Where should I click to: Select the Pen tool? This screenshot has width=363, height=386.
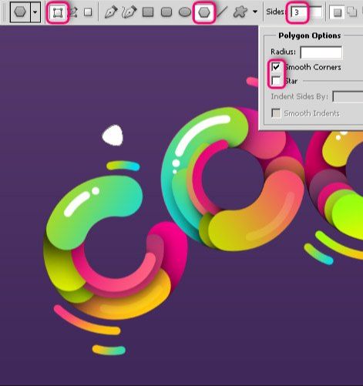click(111, 12)
